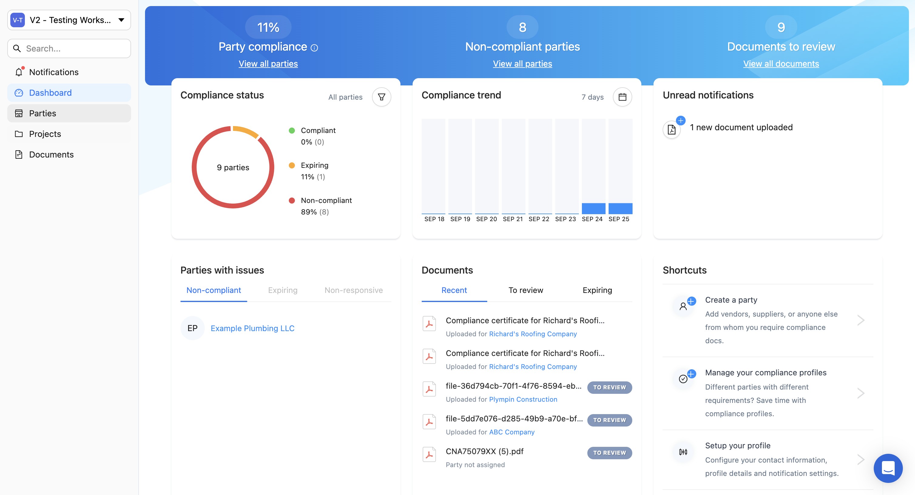Open Notifications bell in sidebar

pos(19,72)
